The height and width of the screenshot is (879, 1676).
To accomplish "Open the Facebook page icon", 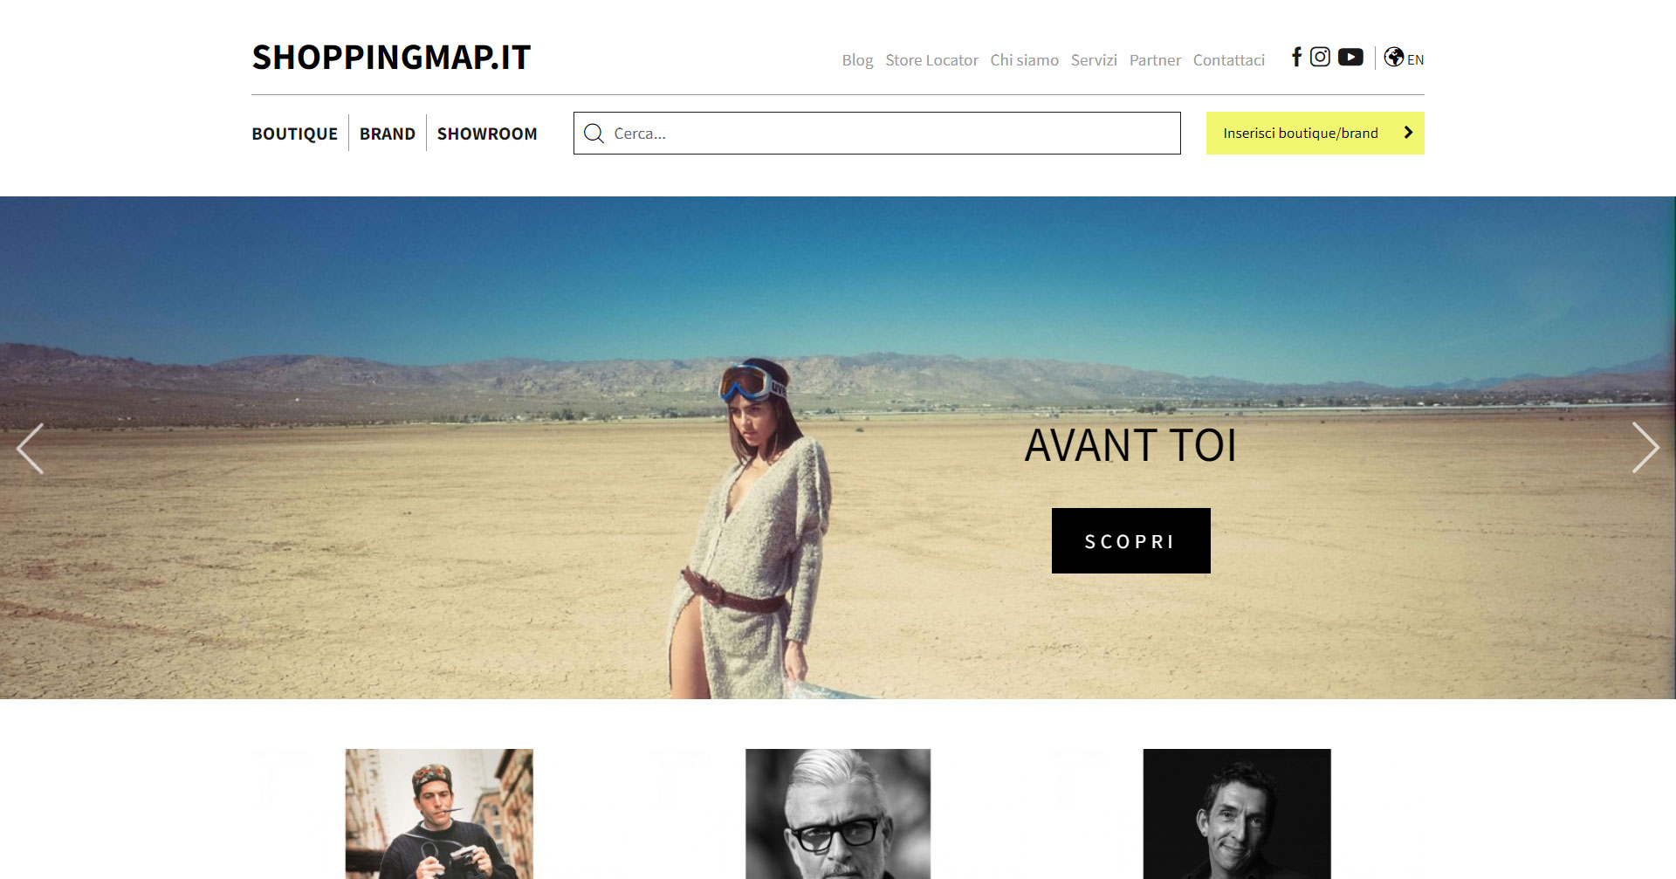I will 1297,58.
